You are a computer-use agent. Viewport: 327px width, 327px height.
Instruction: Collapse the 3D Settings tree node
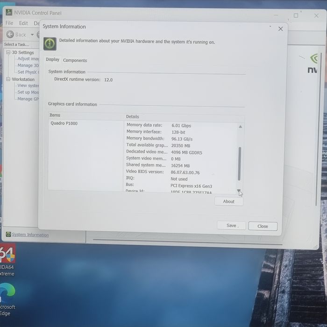8,52
